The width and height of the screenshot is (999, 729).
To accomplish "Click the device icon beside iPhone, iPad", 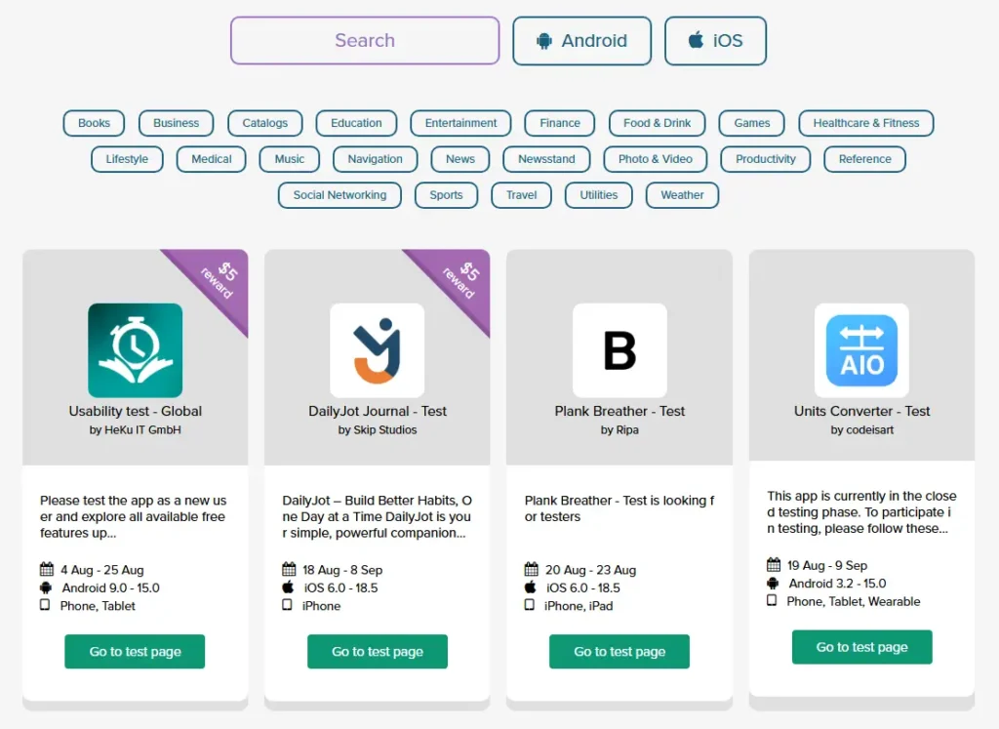I will click(530, 605).
